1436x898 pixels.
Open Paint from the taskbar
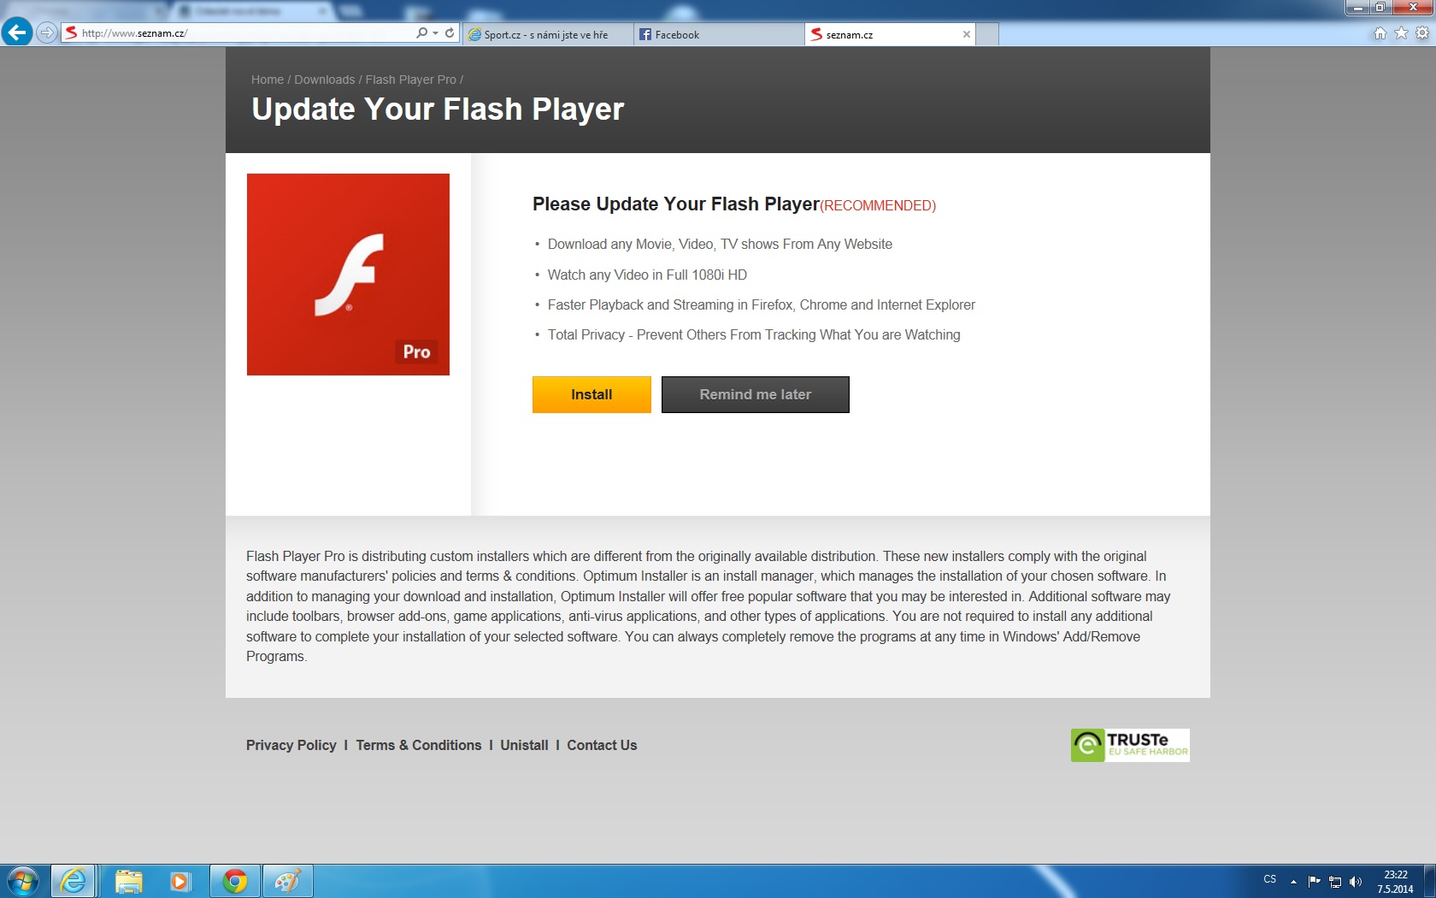coord(288,881)
